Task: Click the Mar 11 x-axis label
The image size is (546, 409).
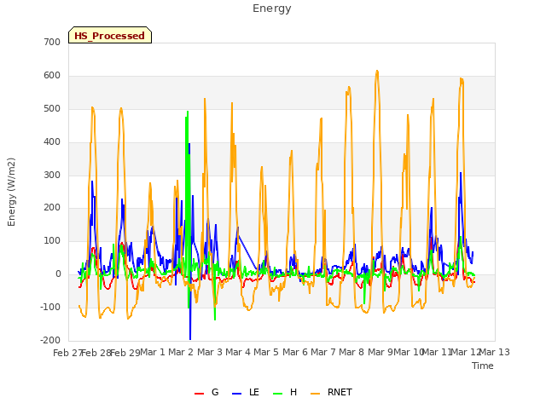Action: tap(437, 352)
